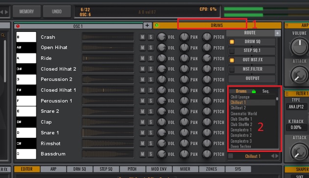Click the FILTER 1 panel grip icon
309x178 pixels.
click(x=287, y=94)
